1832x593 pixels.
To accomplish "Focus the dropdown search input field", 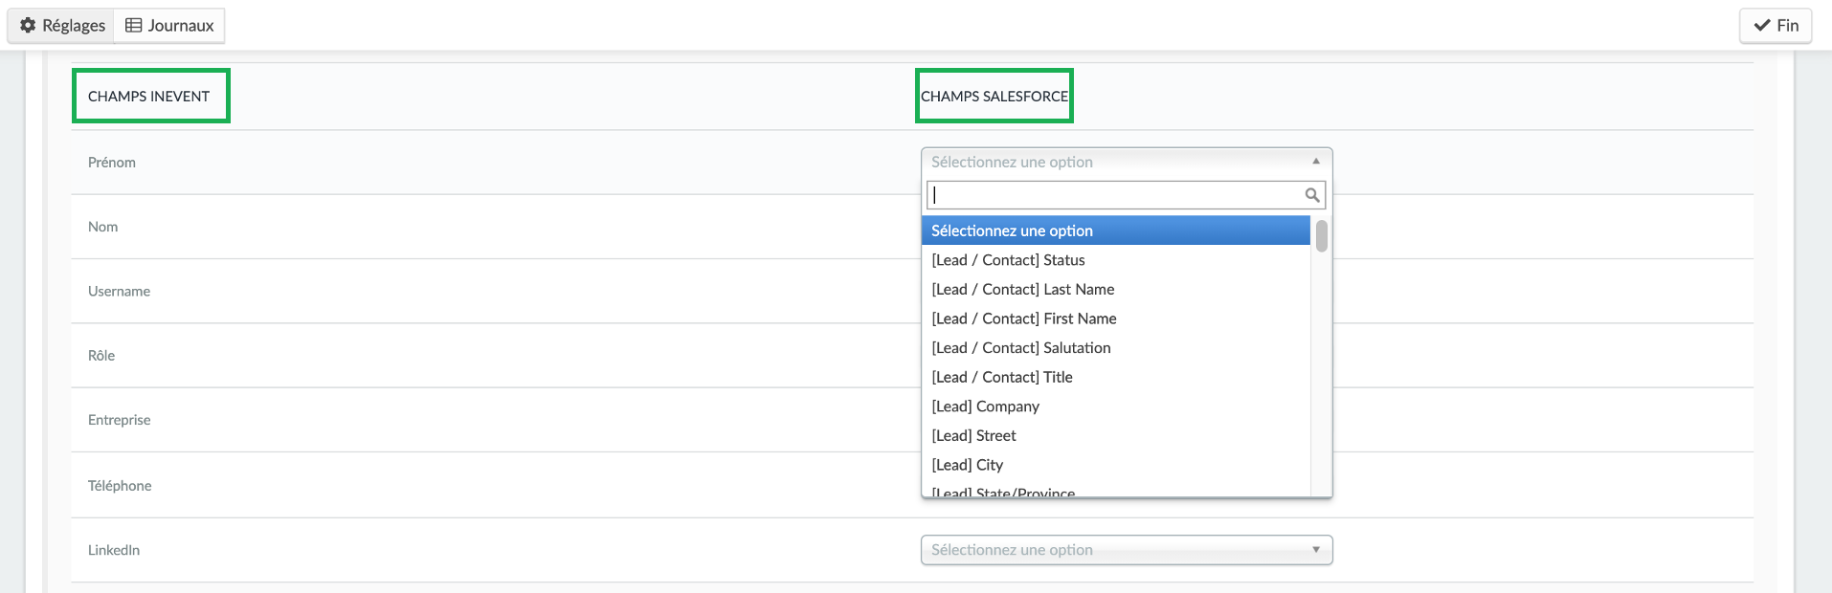I will point(1126,195).
